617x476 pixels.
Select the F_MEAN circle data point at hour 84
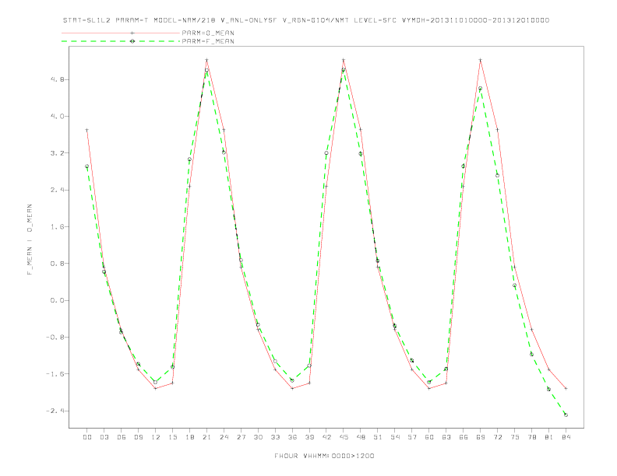click(566, 415)
